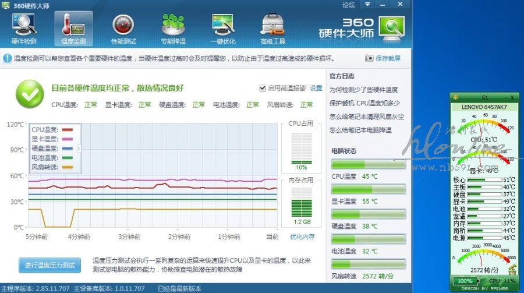The height and width of the screenshot is (293, 524).
Task: Click the gadget's top-left star icon
Action: coord(455,98)
